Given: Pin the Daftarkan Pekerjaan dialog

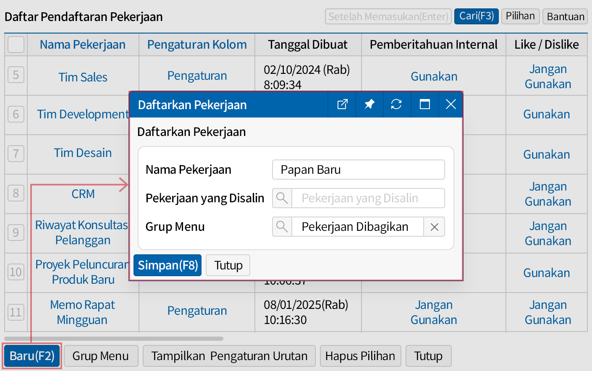Looking at the screenshot, I should click(369, 105).
